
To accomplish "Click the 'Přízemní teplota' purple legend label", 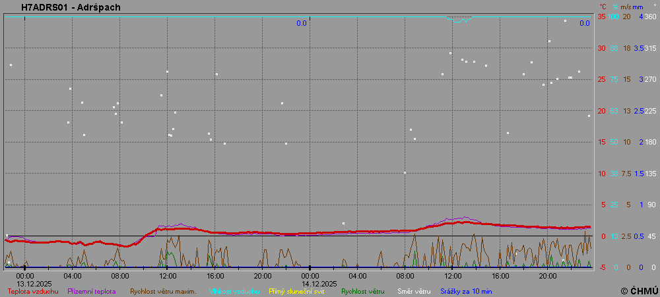I will pyautogui.click(x=92, y=291).
